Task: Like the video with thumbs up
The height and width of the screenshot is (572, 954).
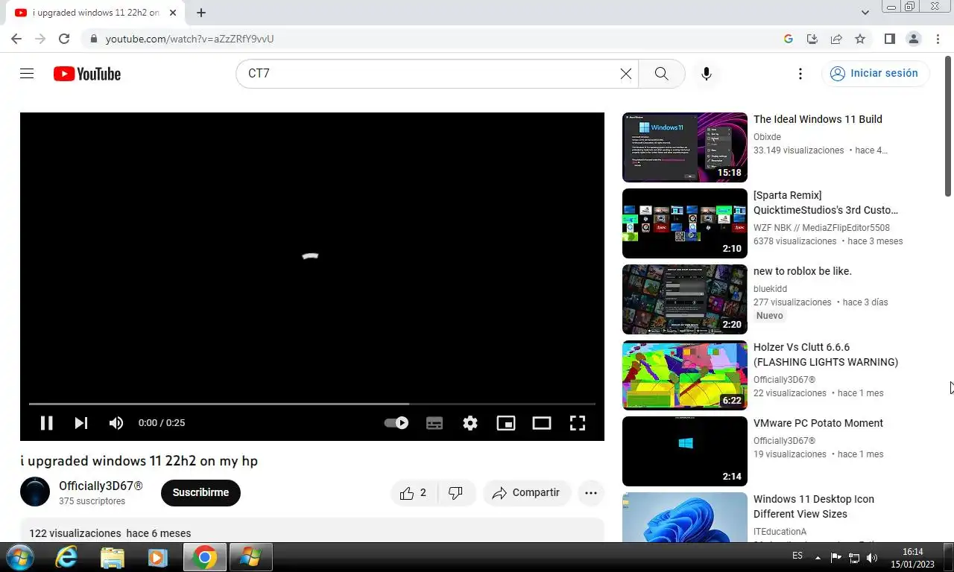Action: [x=413, y=493]
